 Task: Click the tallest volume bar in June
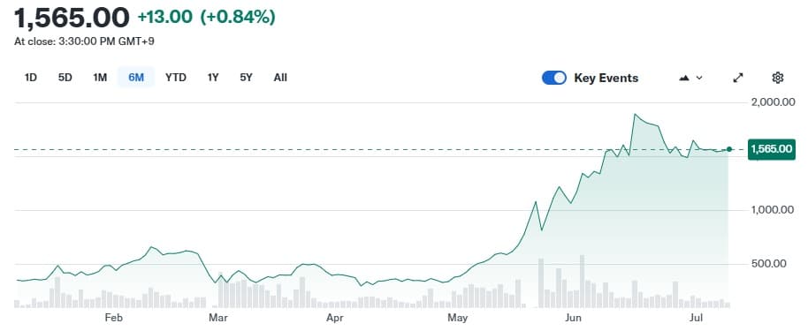pos(582,281)
